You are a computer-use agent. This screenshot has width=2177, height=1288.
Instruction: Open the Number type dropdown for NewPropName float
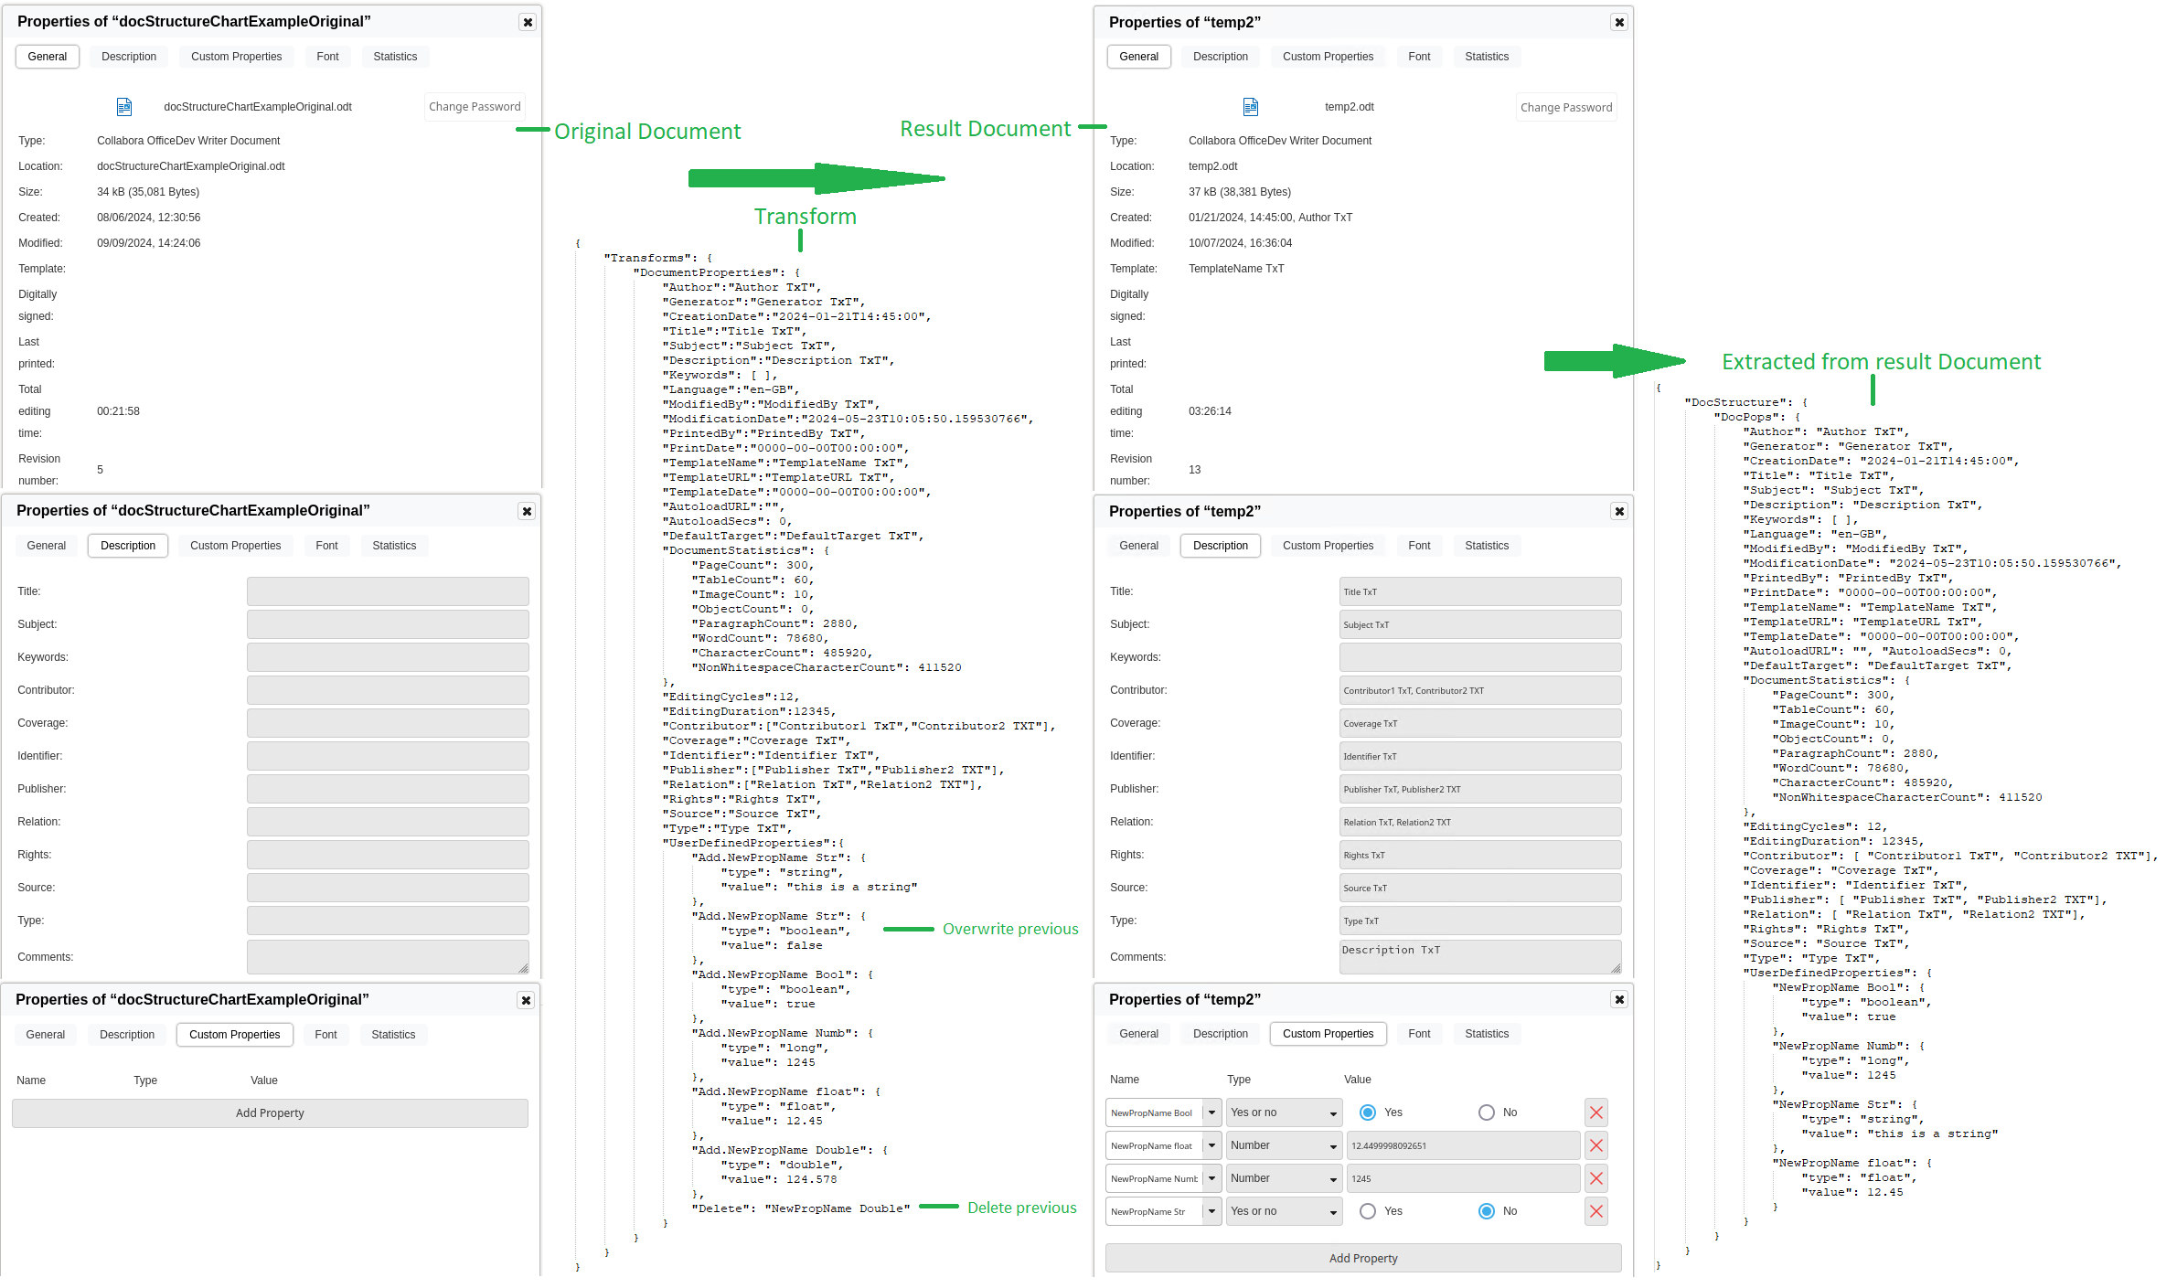1284,1145
